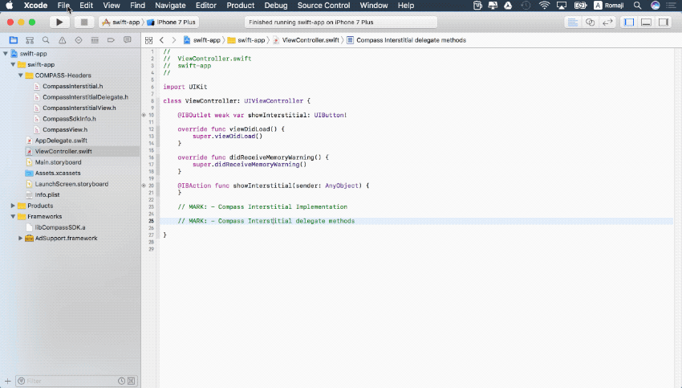The image size is (682, 388).
Task: Go forward in editor history
Action: [174, 40]
